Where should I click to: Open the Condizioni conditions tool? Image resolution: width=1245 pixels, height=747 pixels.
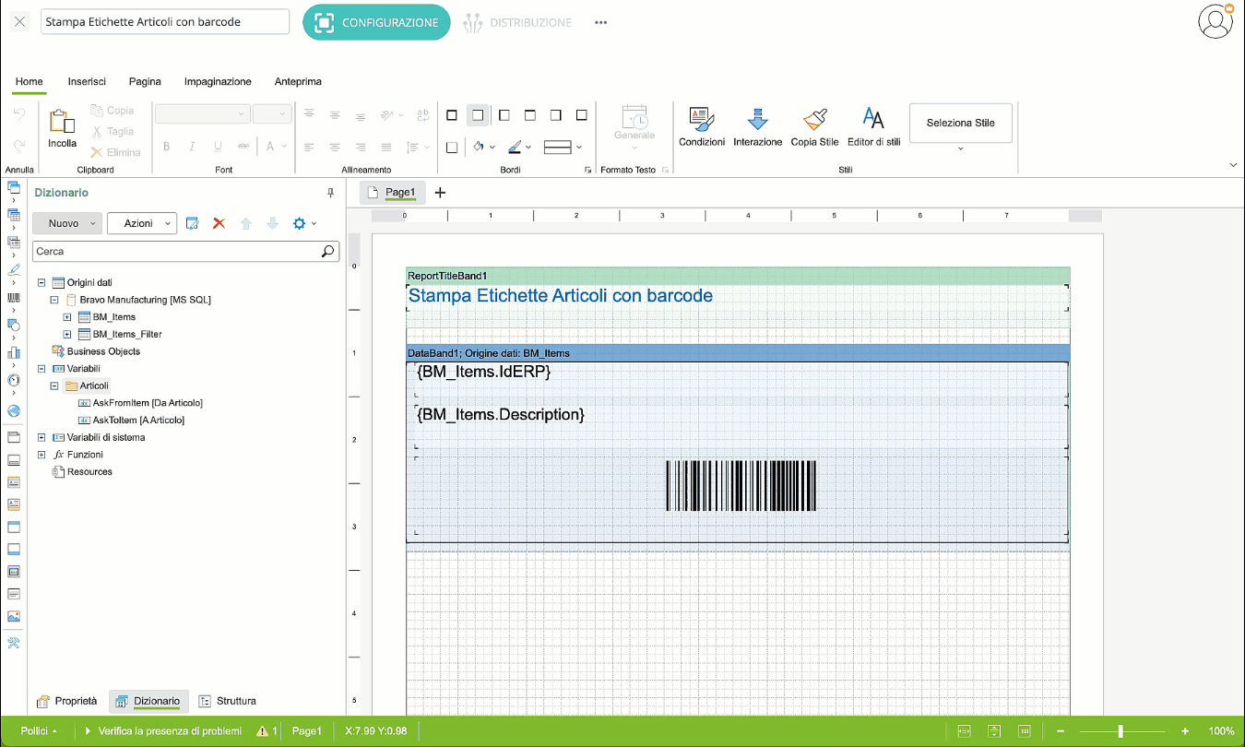pyautogui.click(x=702, y=127)
